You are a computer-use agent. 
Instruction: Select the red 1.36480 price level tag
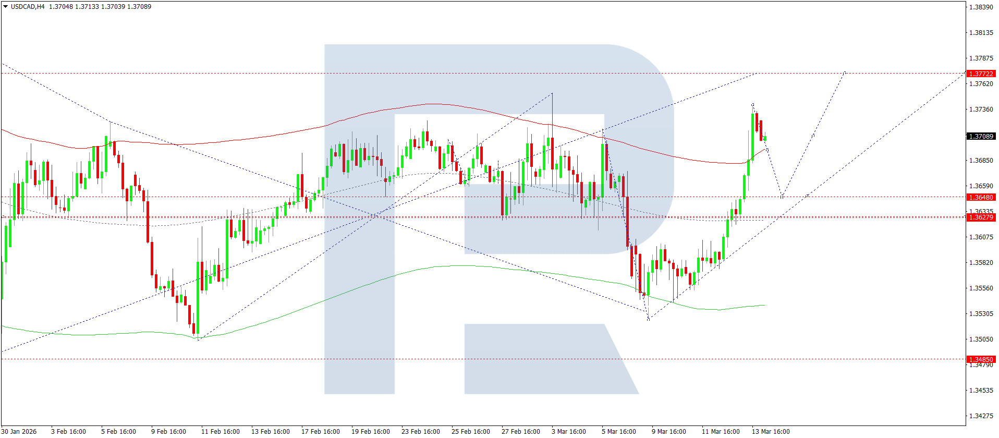(981, 197)
